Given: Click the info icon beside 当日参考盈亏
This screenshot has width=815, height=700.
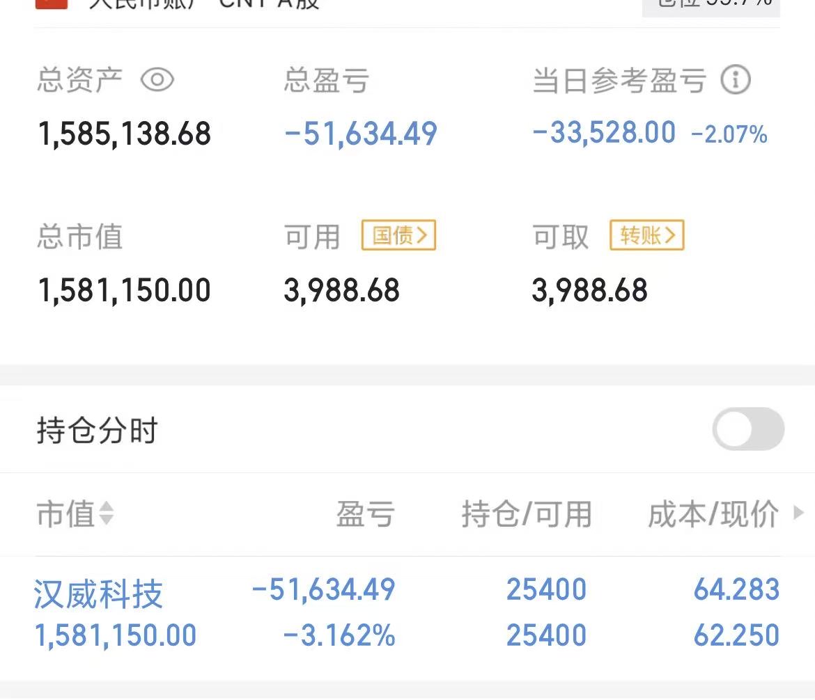Looking at the screenshot, I should tap(735, 80).
